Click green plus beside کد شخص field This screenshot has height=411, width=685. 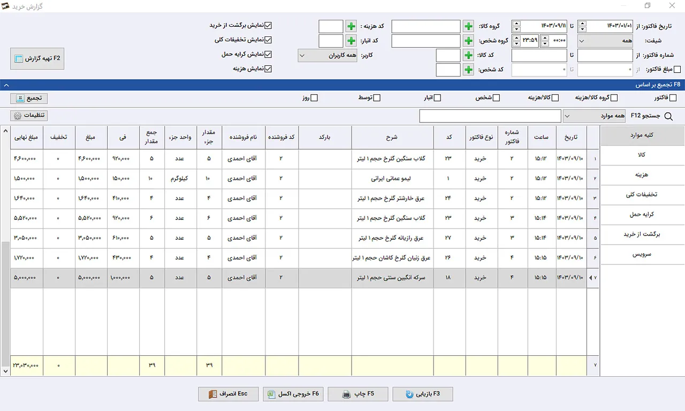pos(468,70)
